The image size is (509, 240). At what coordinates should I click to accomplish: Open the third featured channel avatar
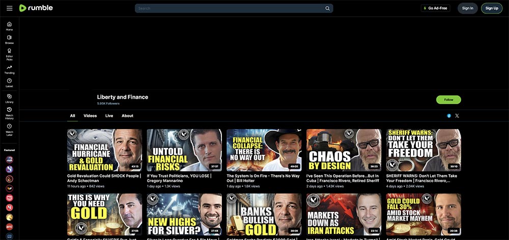9,178
